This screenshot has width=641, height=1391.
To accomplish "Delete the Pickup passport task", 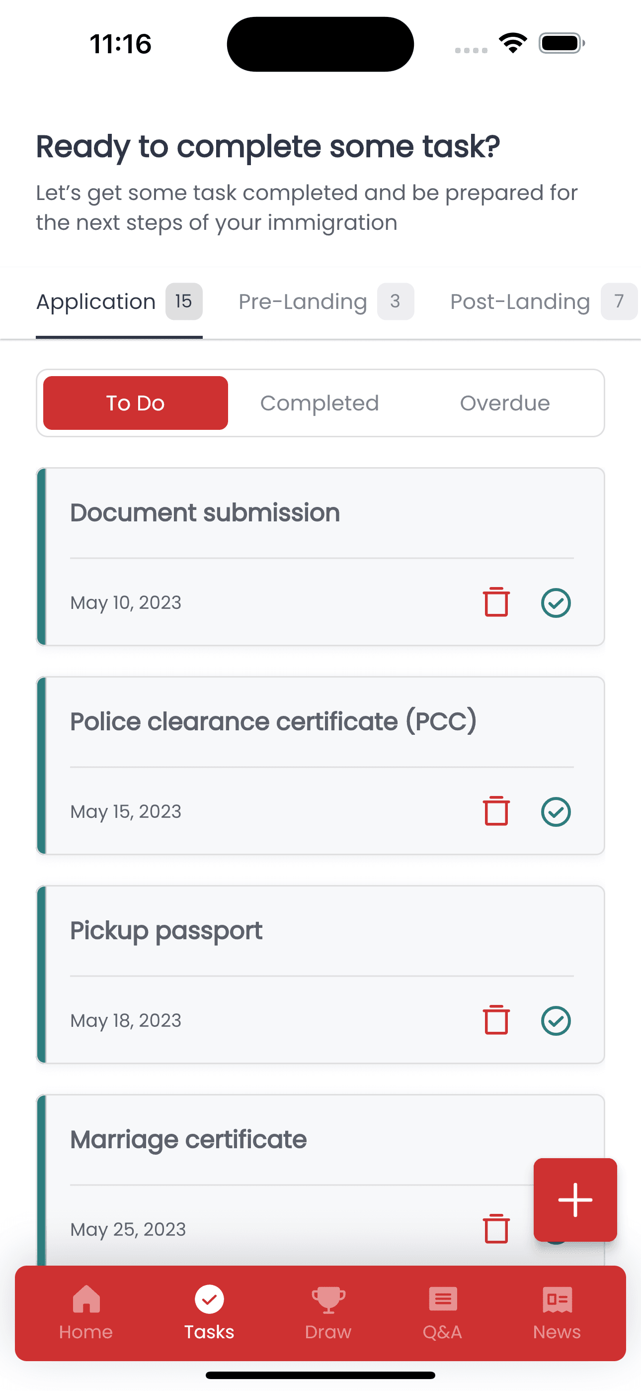I will (496, 1020).
